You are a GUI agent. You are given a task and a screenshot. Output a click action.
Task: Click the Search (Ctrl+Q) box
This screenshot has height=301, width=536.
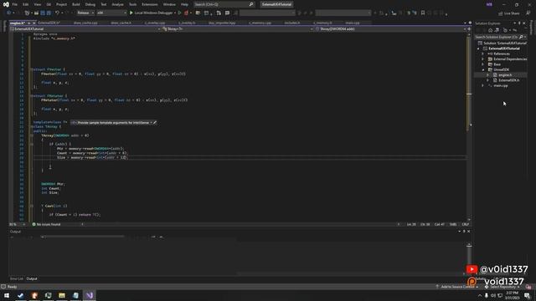pyautogui.click(x=224, y=4)
